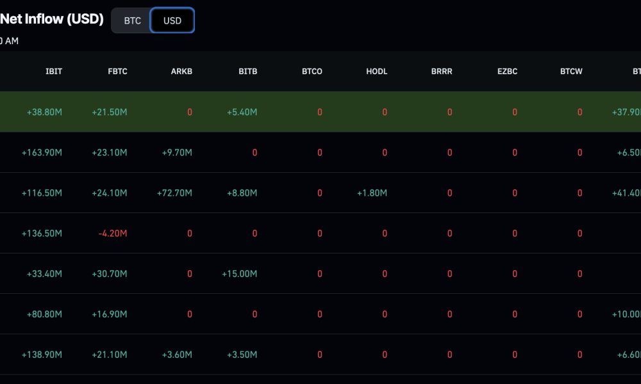Click the BTCO column header

click(312, 72)
